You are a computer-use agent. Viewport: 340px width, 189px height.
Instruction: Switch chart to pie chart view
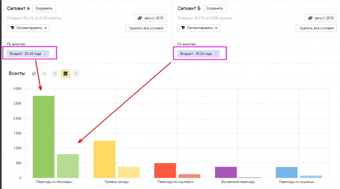tap(34, 74)
